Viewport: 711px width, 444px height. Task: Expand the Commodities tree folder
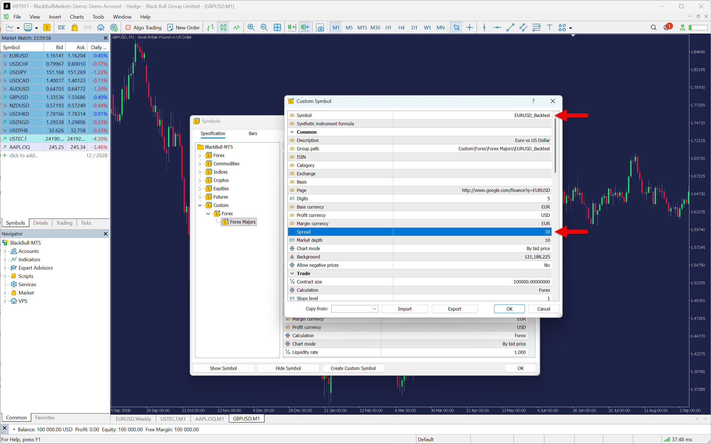click(200, 164)
